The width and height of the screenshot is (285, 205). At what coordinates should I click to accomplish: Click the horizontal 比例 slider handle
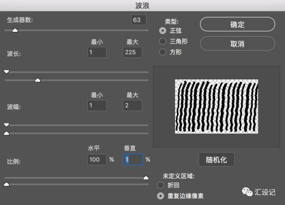pyautogui.click(x=146, y=177)
